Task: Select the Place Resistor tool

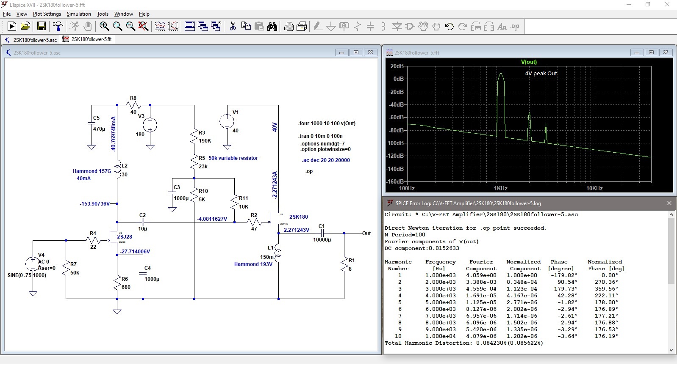Action: [x=357, y=26]
